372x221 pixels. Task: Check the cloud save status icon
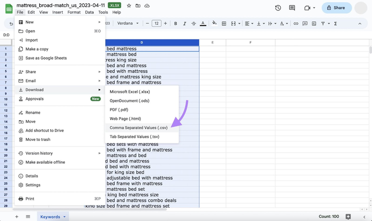pos(147,5)
